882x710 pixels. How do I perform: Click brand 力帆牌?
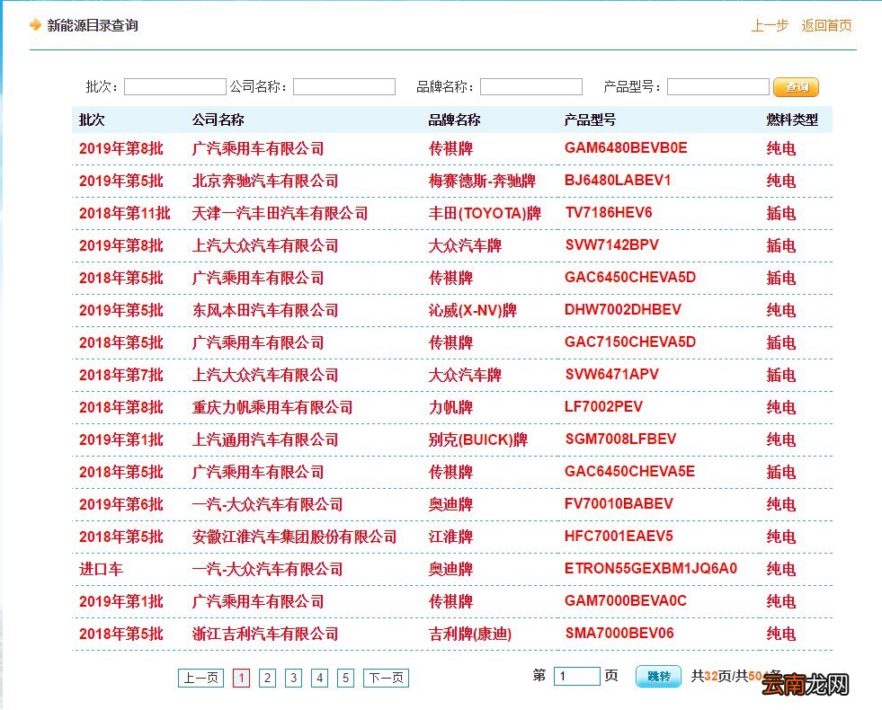tap(450, 407)
